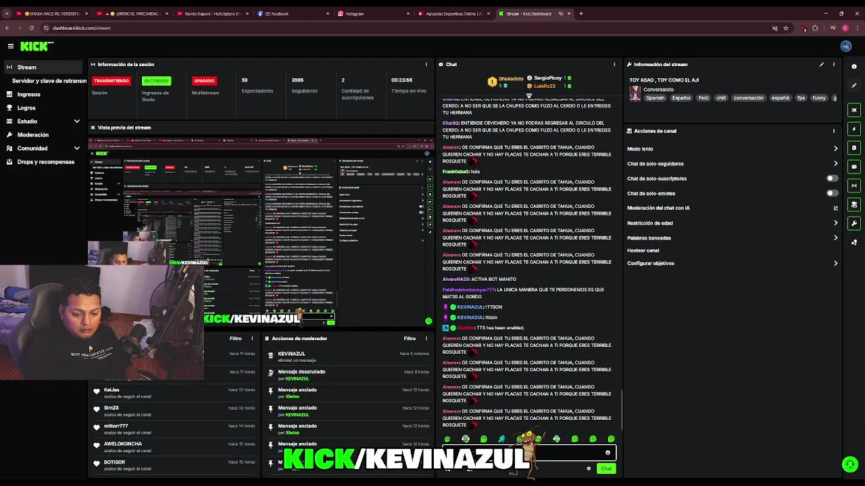Screen dimensions: 865x486
Task: Click the Spanish stream tag
Action: pos(656,98)
